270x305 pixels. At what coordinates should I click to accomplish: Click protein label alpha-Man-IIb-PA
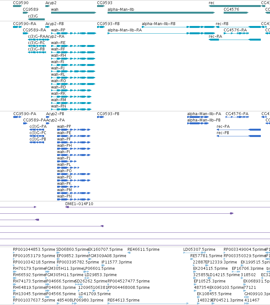click(204, 114)
